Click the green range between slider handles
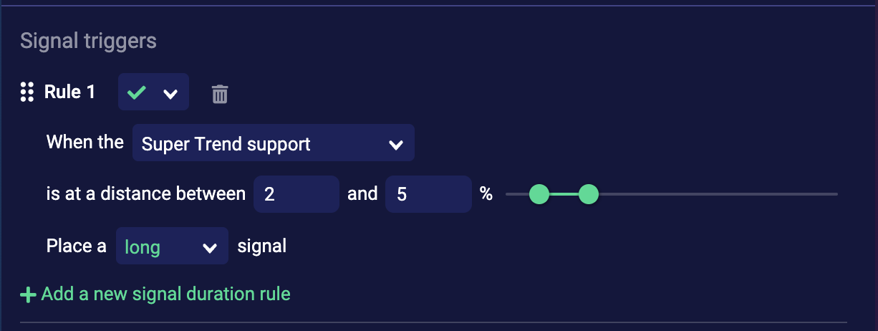The width and height of the screenshot is (878, 331). (x=564, y=194)
